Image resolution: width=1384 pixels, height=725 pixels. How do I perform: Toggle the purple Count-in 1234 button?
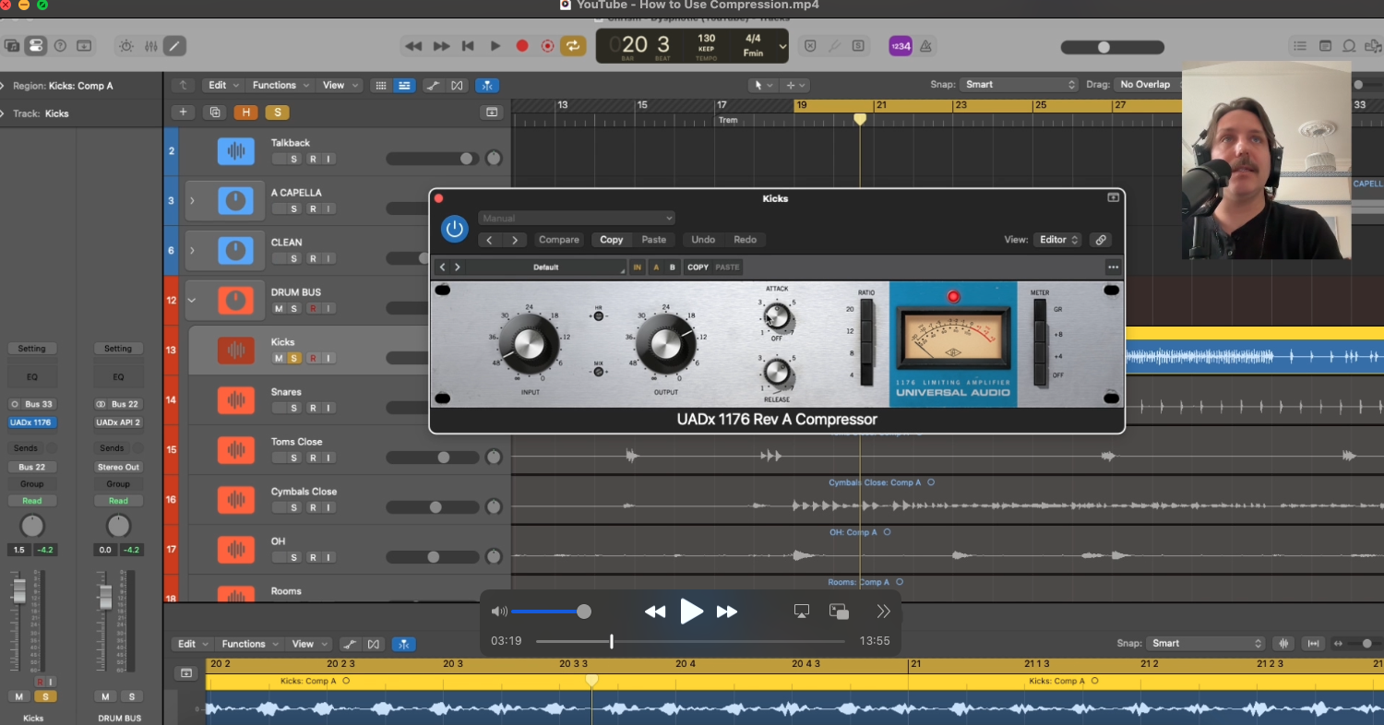(901, 45)
